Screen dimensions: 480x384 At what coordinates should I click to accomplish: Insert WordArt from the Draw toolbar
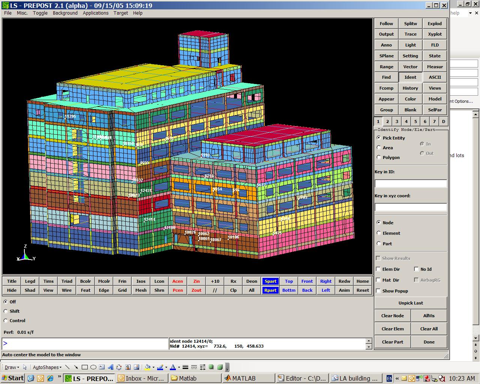click(111, 367)
